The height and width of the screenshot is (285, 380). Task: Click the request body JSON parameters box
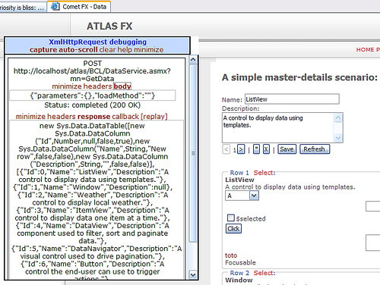click(93, 96)
